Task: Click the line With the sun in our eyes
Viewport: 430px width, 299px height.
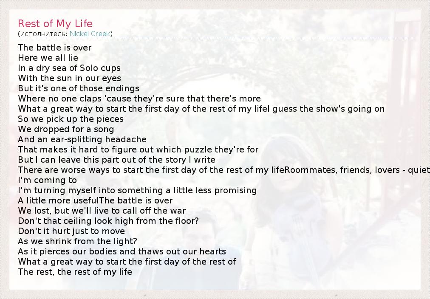Action: (x=69, y=78)
